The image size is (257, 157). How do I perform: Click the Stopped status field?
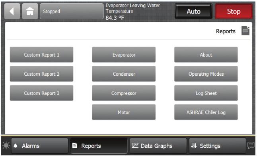tap(72, 11)
